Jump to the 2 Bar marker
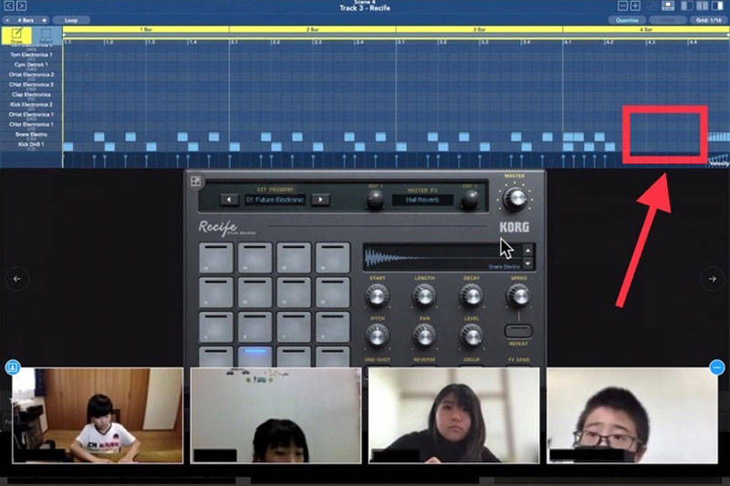 coord(312,29)
